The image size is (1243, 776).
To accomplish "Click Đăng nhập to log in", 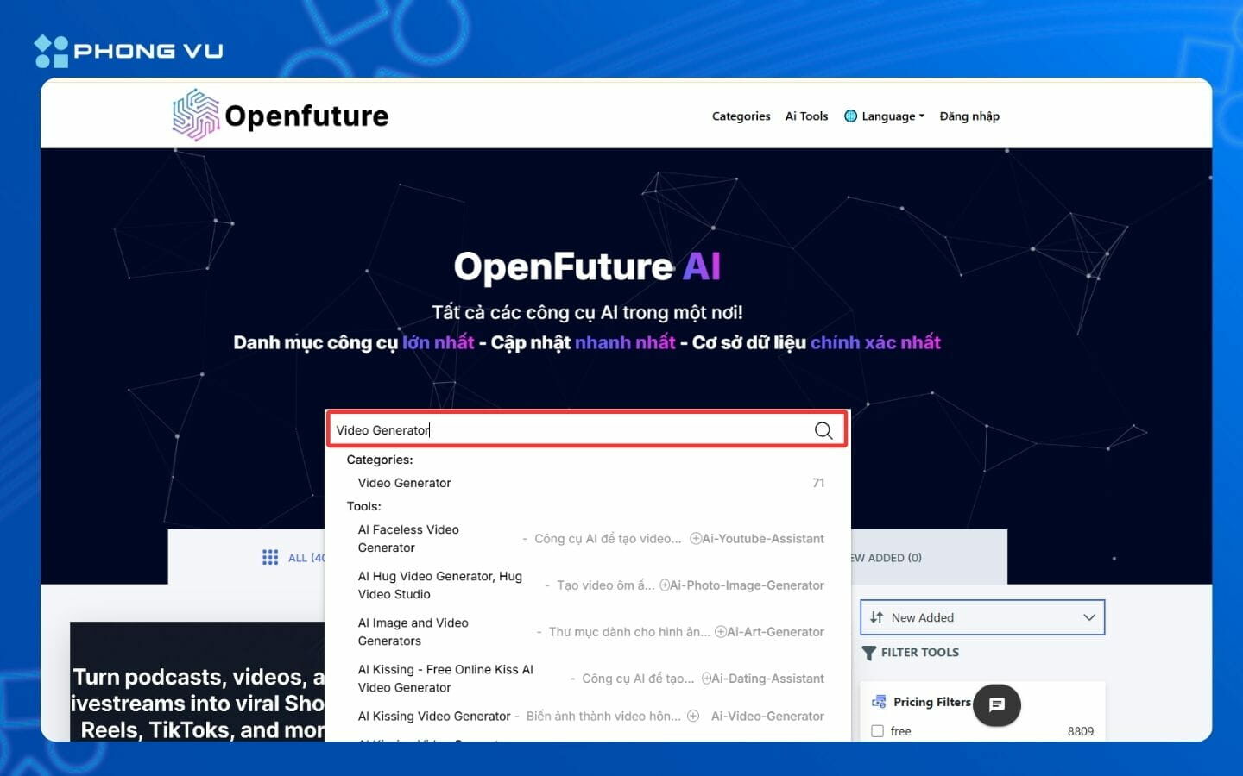I will coord(969,116).
